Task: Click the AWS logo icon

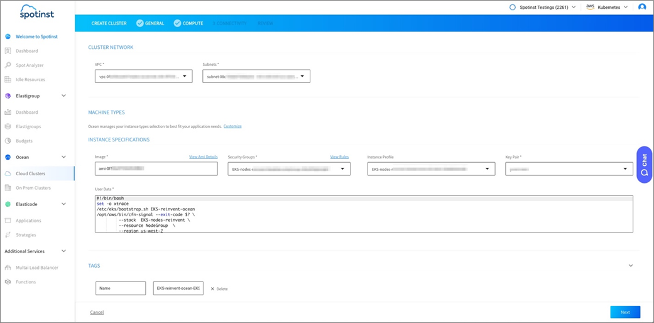Action: tap(590, 7)
